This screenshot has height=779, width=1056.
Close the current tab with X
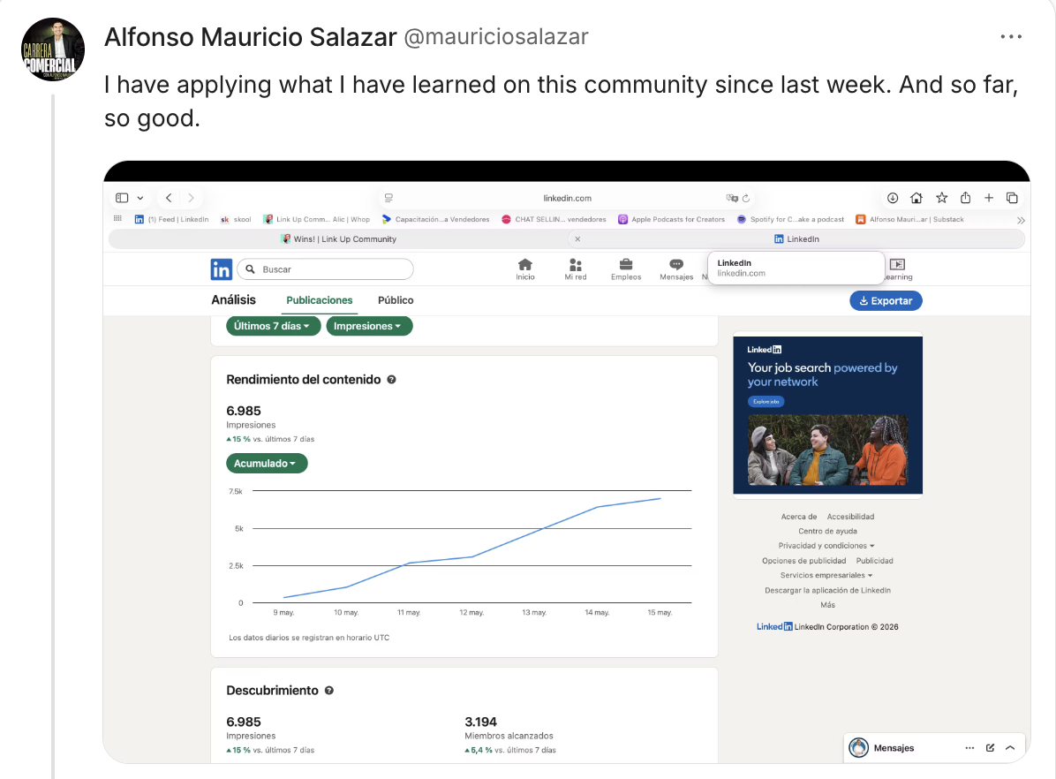pyautogui.click(x=577, y=239)
